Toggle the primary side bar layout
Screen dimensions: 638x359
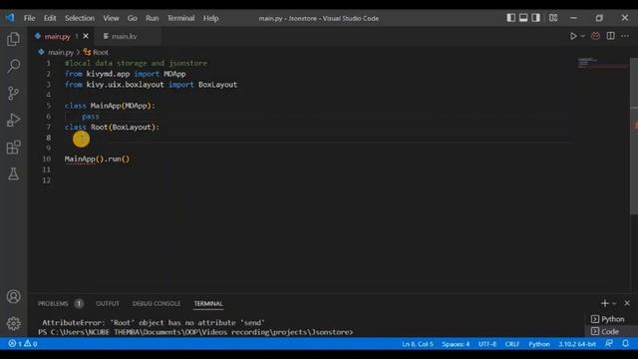[x=511, y=18]
